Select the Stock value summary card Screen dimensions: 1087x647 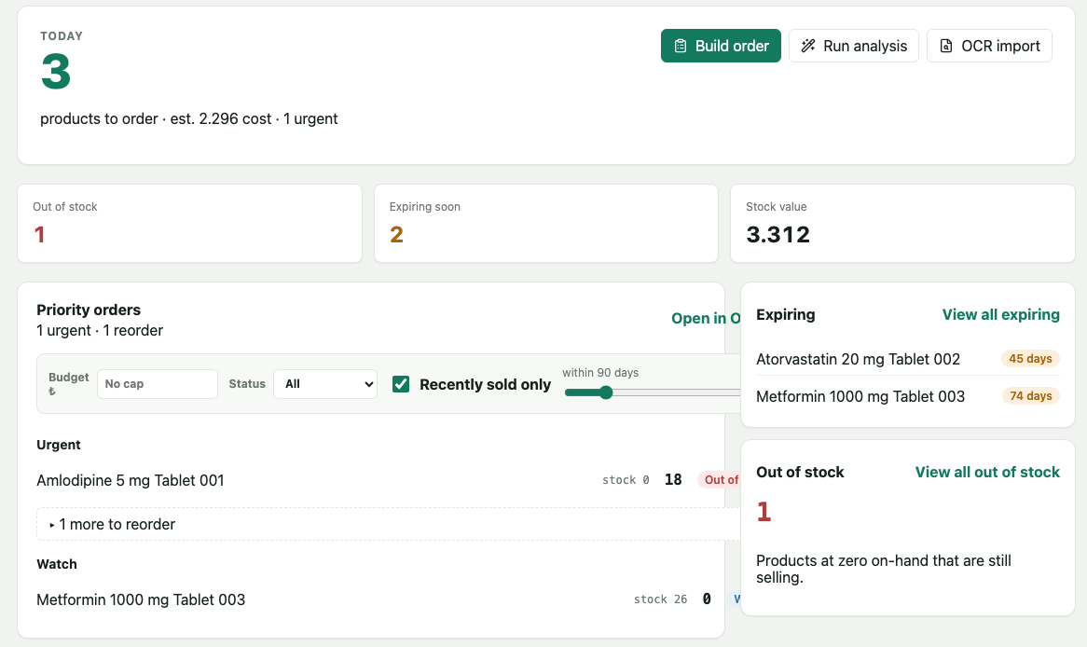point(902,224)
